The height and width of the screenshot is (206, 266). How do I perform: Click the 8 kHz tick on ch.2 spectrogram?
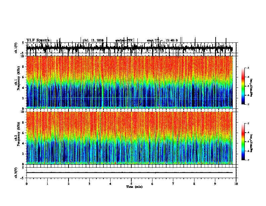[24, 123]
